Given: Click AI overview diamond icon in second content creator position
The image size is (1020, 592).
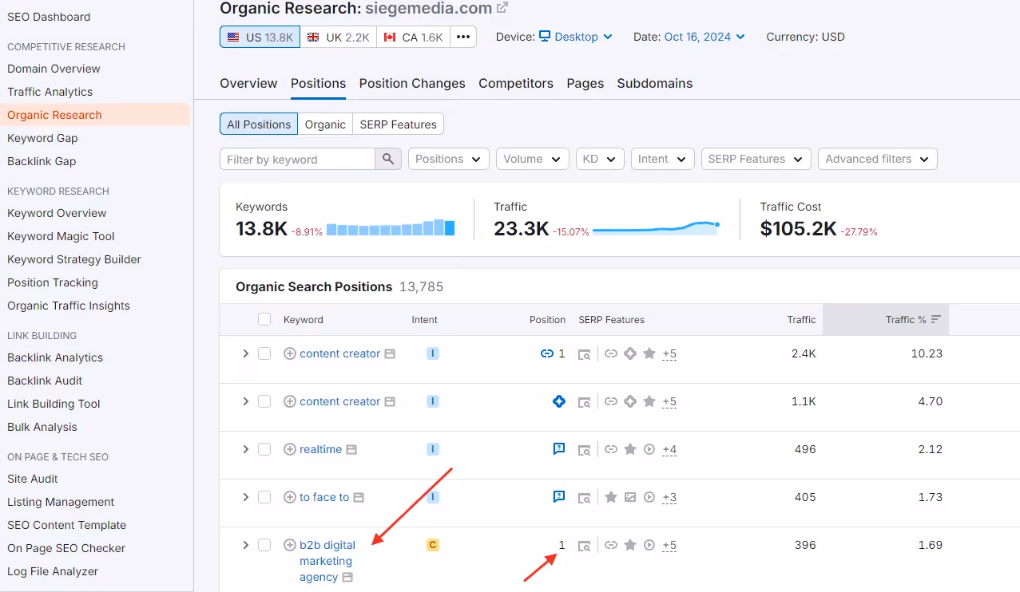Looking at the screenshot, I should coord(559,401).
